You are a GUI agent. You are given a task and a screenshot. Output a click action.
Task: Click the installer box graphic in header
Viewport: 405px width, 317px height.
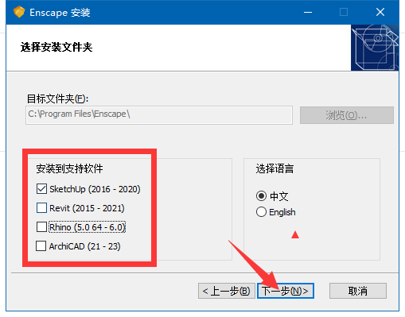[x=375, y=48]
